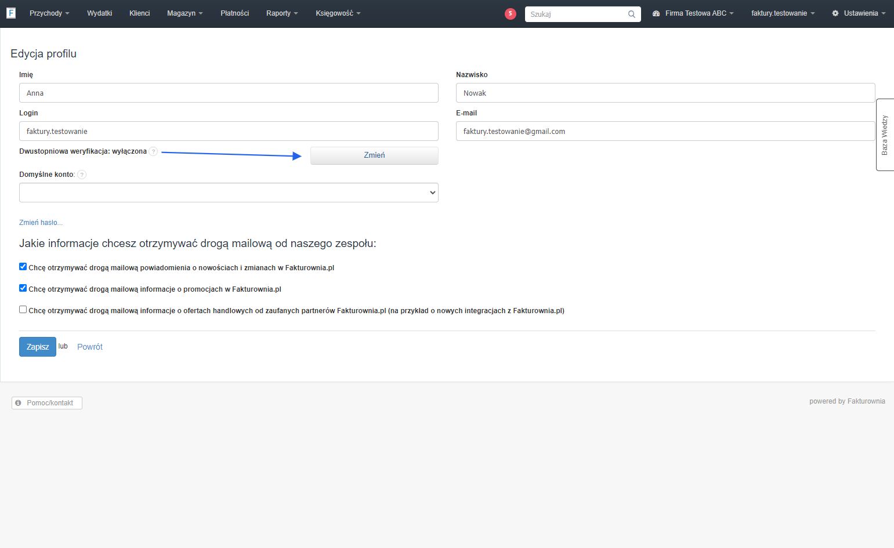Click the Fakturownia logo icon

coord(11,13)
